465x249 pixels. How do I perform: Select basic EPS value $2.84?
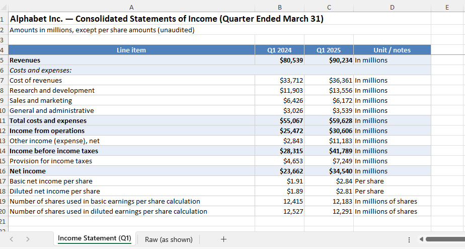[x=329, y=181]
